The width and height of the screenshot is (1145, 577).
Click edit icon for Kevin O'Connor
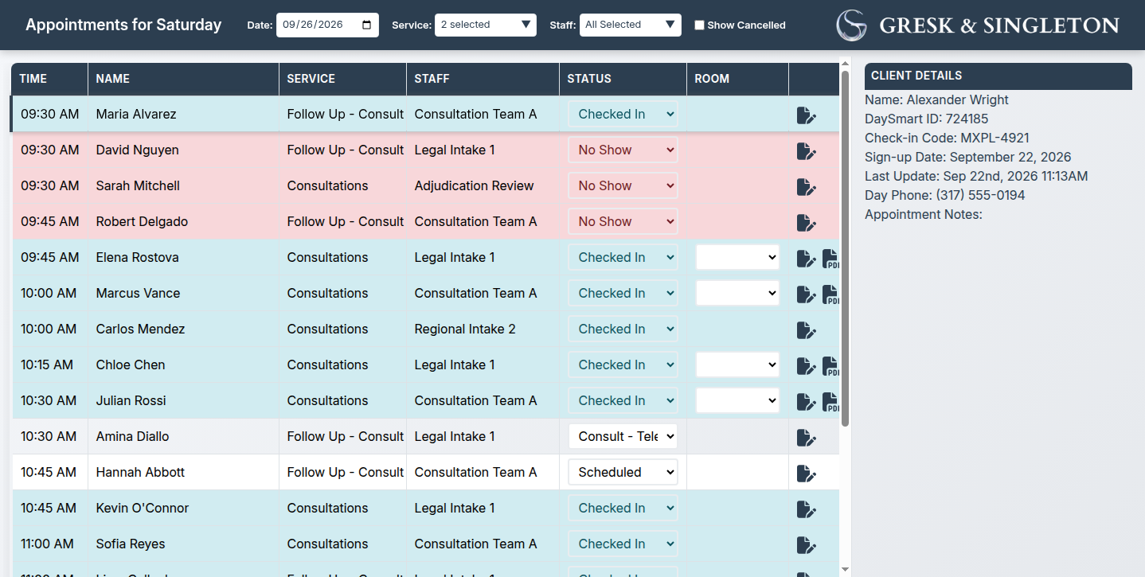click(807, 509)
